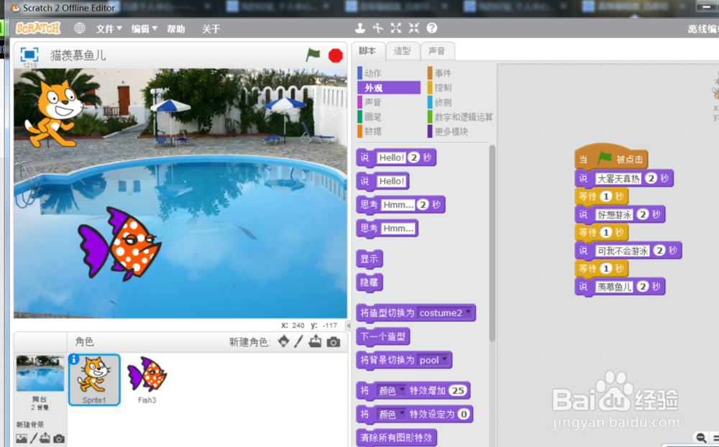719x447 pixels.
Task: Upload sprite from file
Action: [x=315, y=341]
